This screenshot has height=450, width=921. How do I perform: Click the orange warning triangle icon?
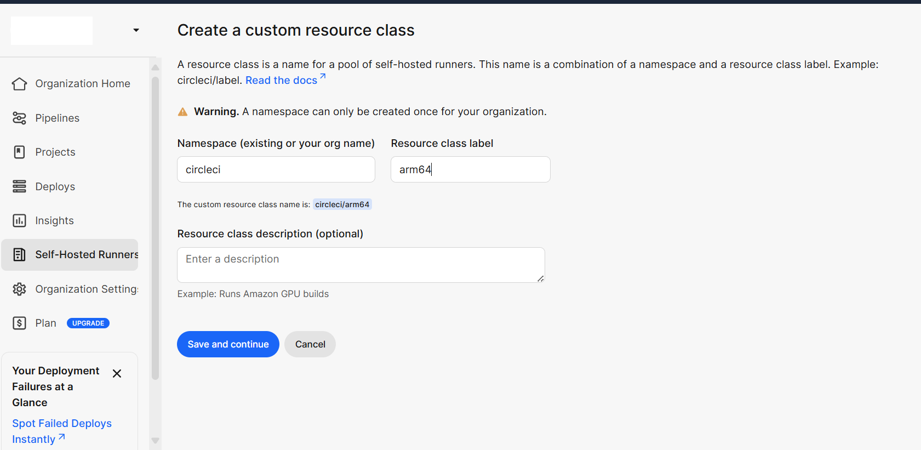183,112
